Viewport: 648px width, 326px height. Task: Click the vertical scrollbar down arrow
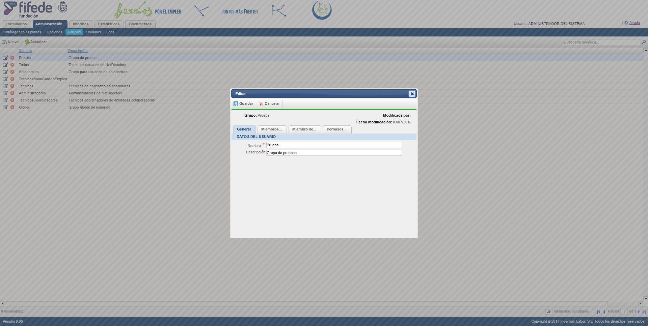coord(646,299)
